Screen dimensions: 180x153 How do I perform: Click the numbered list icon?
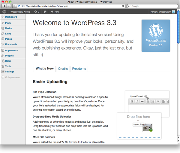click(153, 102)
